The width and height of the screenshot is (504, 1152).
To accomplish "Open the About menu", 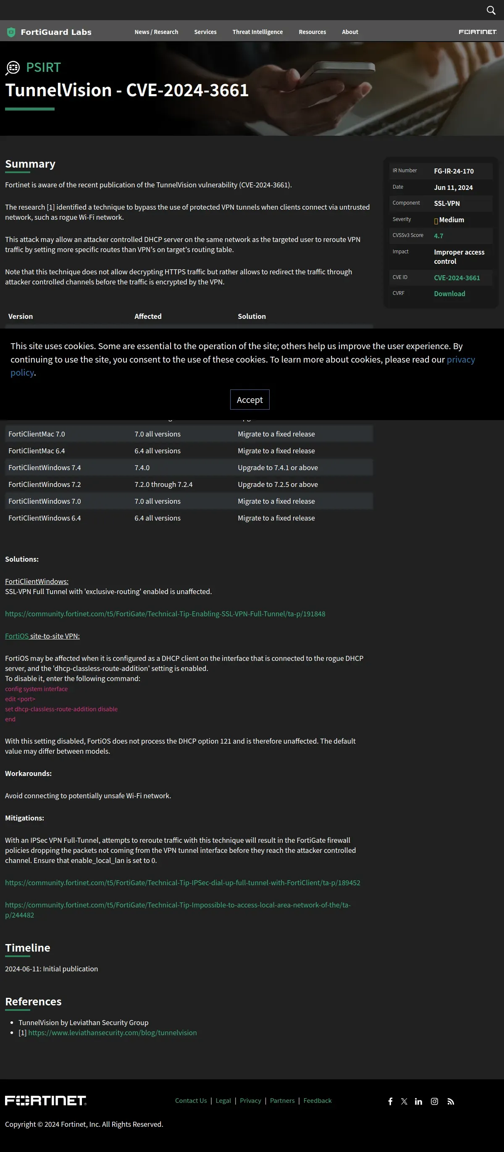I will 350,32.
